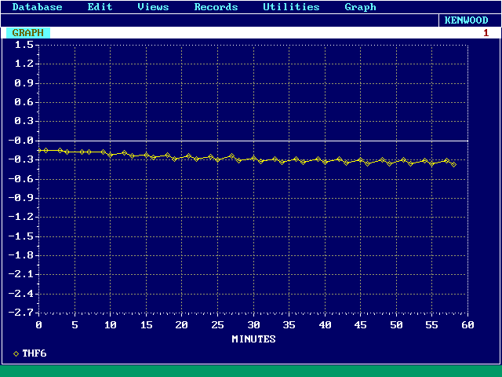
Task: Click the 1.5 y-axis label
Action: point(24,45)
